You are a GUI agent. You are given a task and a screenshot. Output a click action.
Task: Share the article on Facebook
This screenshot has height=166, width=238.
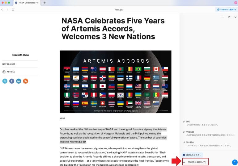click(12, 81)
